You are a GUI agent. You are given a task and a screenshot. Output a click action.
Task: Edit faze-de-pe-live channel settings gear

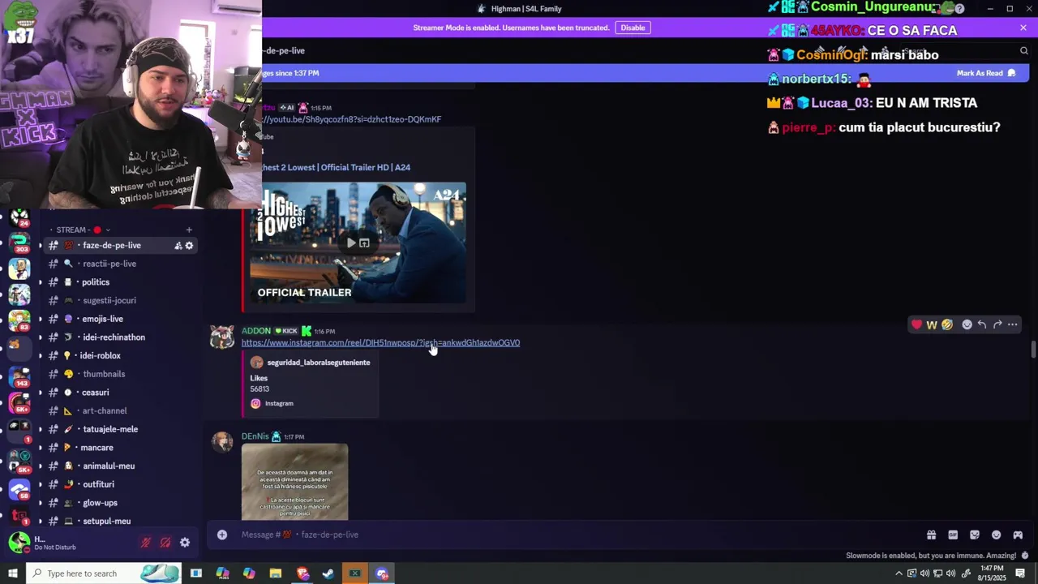(x=190, y=246)
